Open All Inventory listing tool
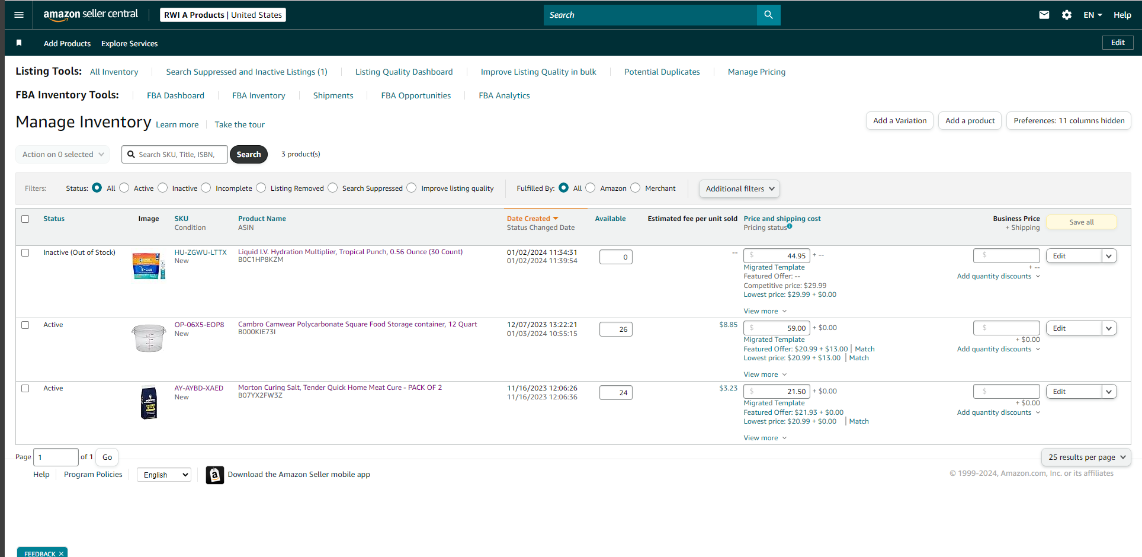This screenshot has height=557, width=1142. [114, 72]
